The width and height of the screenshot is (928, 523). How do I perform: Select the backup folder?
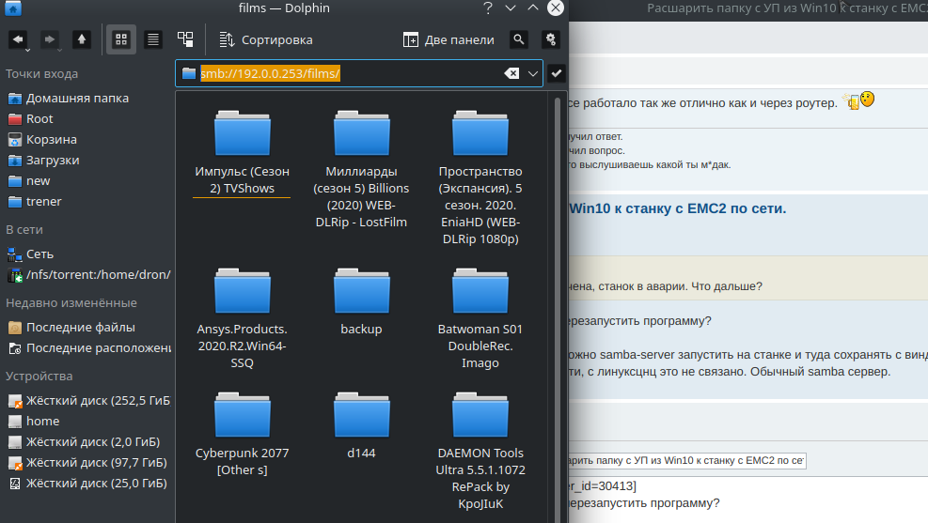(x=361, y=301)
